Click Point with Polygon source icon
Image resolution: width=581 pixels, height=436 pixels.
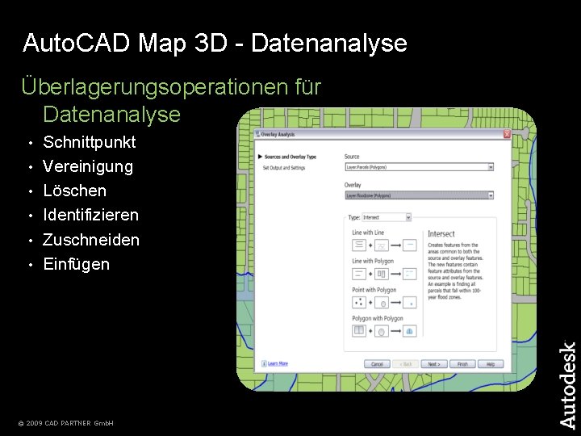pos(358,303)
